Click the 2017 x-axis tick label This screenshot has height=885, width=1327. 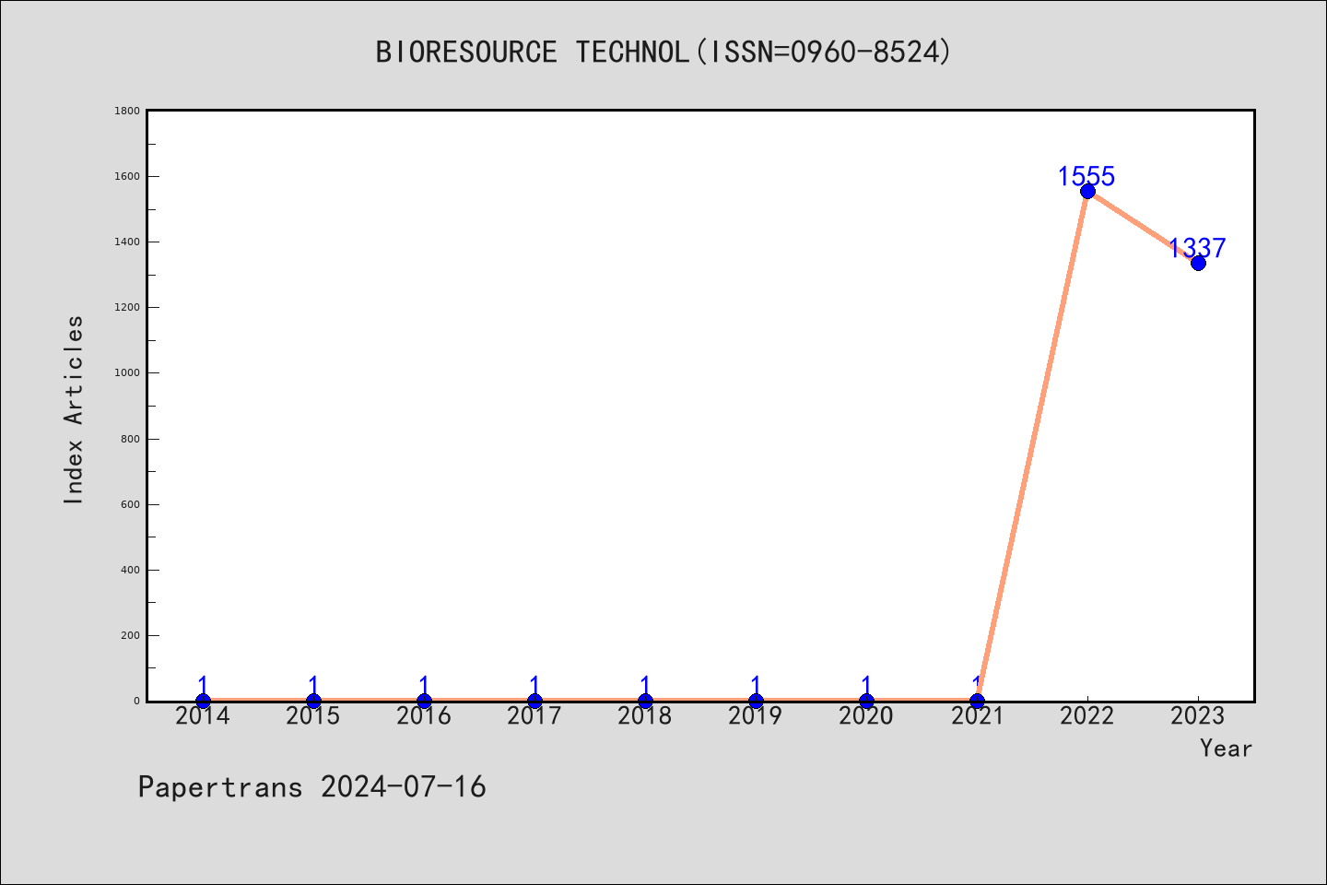coord(534,716)
